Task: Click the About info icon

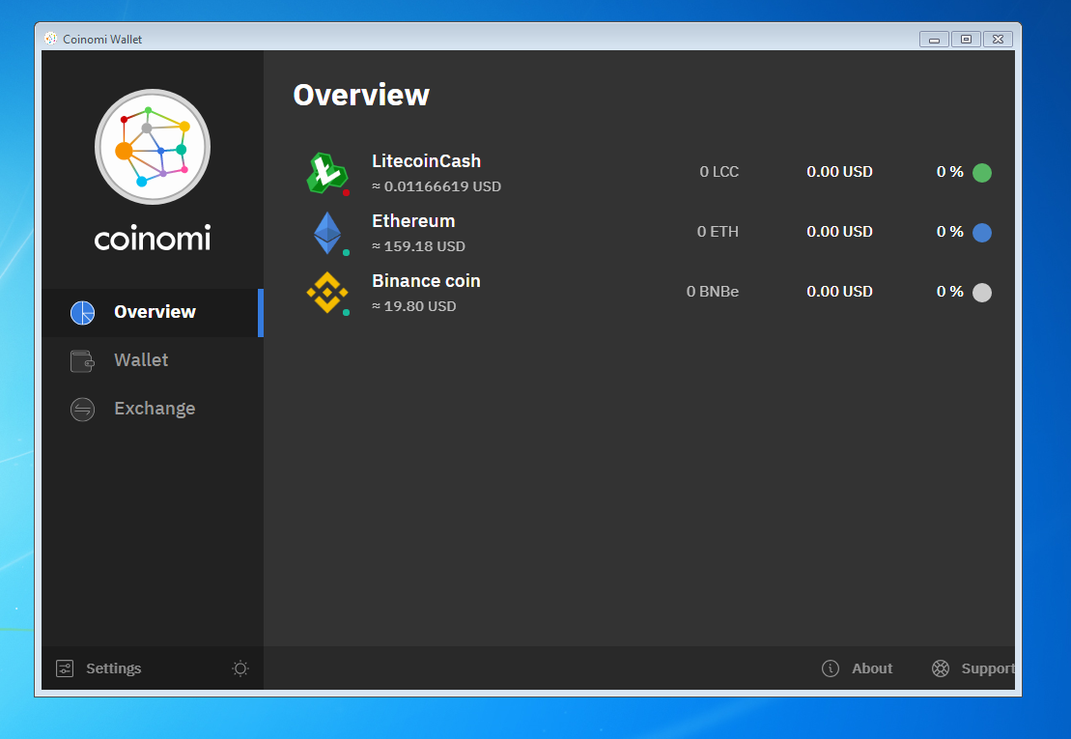Action: (831, 668)
